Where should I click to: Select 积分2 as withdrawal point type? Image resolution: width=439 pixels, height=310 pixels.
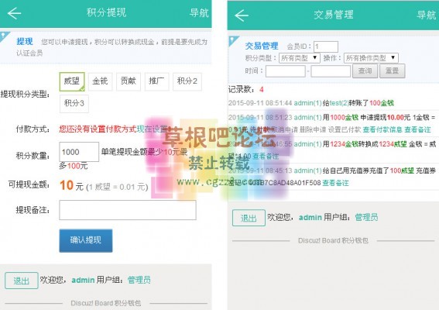tap(187, 81)
